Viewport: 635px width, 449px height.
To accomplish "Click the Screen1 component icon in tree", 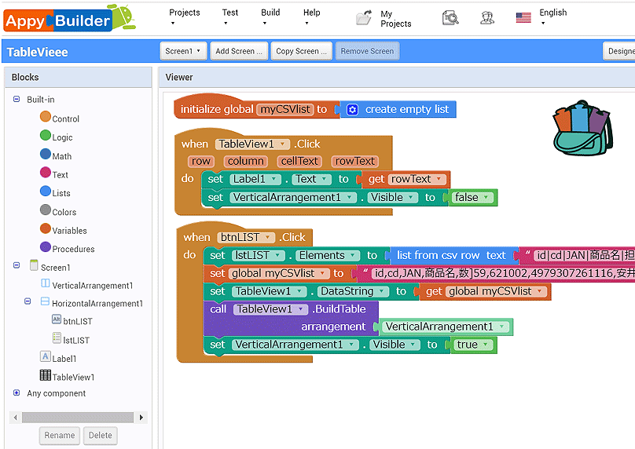I will point(34,265).
